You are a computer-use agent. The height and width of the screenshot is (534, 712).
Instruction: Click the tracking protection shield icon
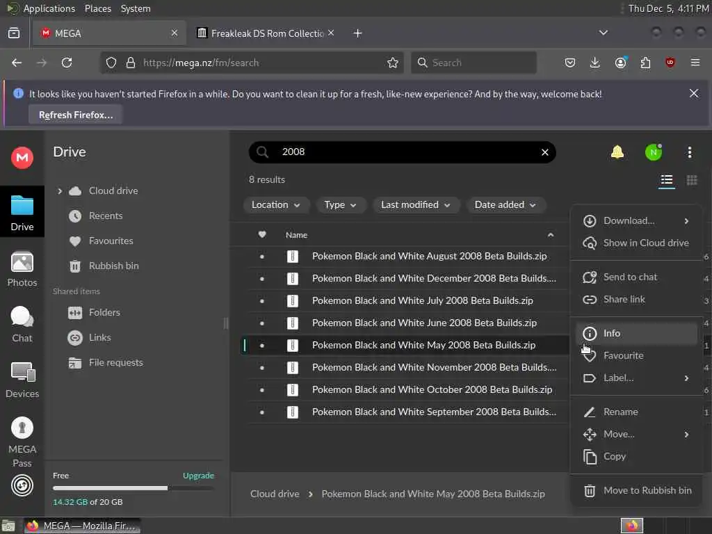111,63
